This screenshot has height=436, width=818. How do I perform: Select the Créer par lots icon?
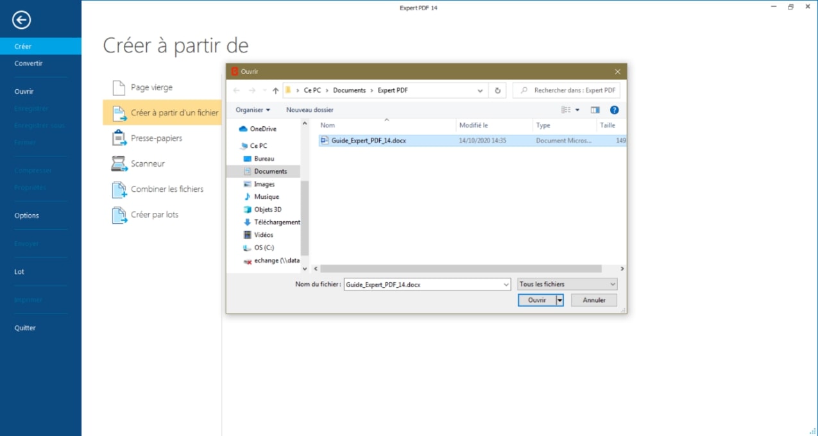coord(119,214)
